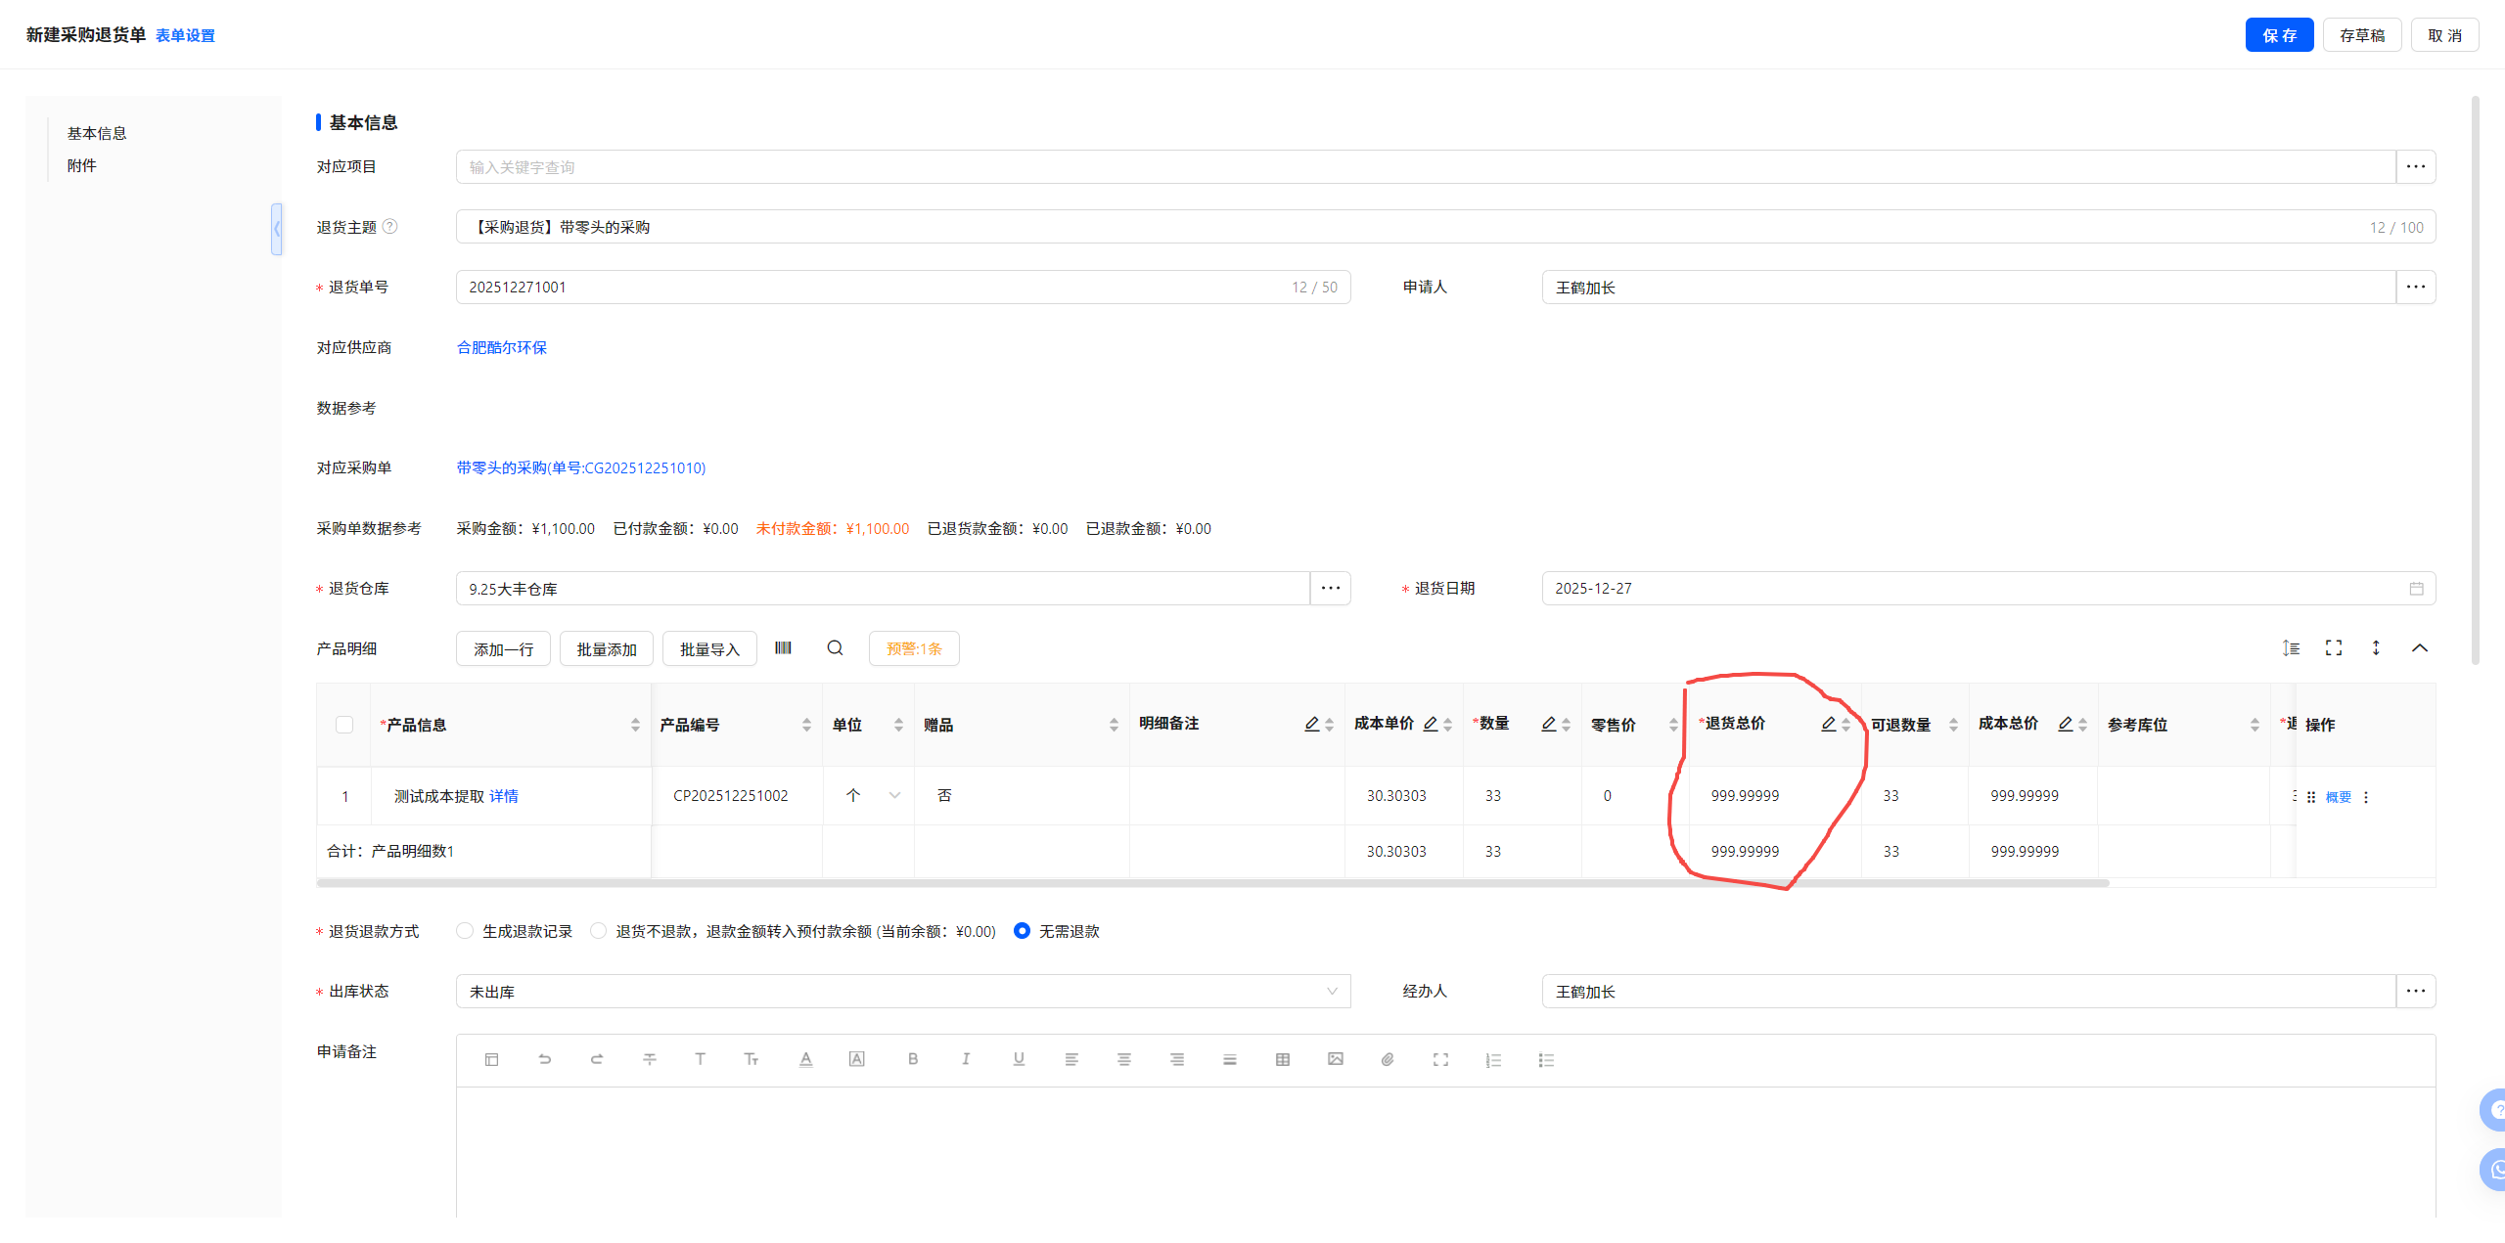Screen dimensions: 2505x1243
Task: Click the barcode scan icon in product details
Action: pyautogui.click(x=783, y=648)
